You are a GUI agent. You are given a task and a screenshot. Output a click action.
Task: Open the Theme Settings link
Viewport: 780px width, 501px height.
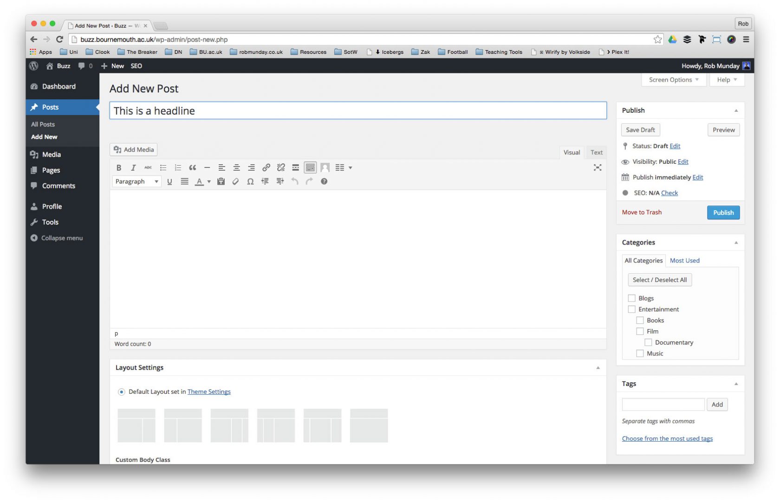click(209, 392)
